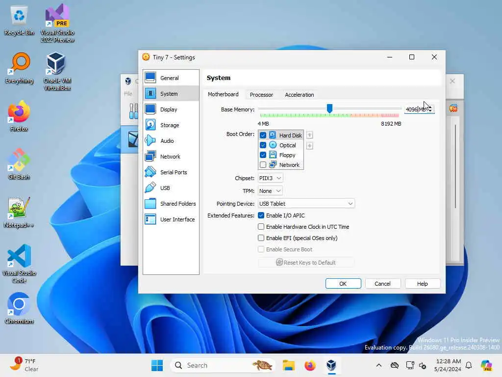Open Git Bash desktop icon
502x377 pixels.
click(19, 164)
